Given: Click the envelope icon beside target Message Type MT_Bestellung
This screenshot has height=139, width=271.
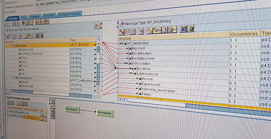Looking at the screenshot, I should [x=122, y=24].
